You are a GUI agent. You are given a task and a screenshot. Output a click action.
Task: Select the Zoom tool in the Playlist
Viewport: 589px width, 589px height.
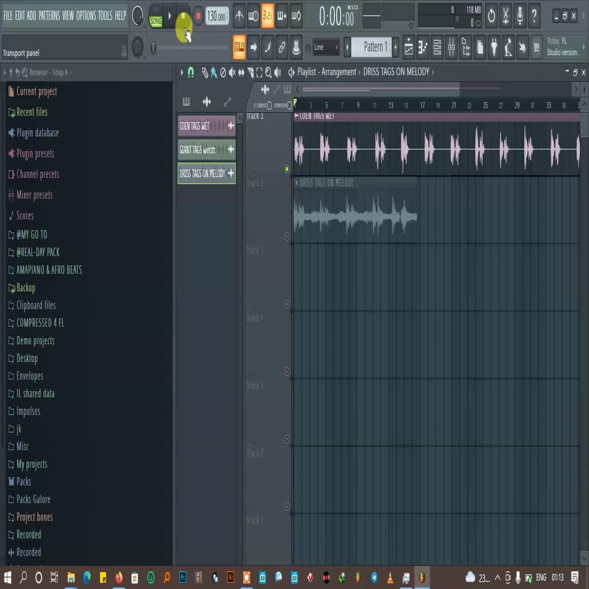coord(268,72)
